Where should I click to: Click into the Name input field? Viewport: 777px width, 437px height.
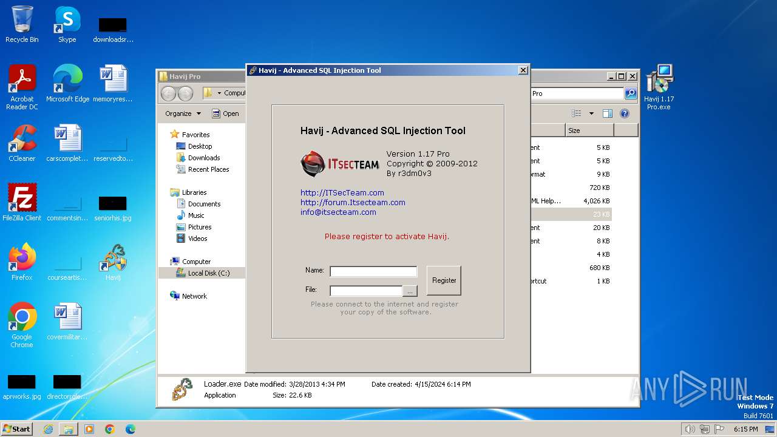(373, 271)
